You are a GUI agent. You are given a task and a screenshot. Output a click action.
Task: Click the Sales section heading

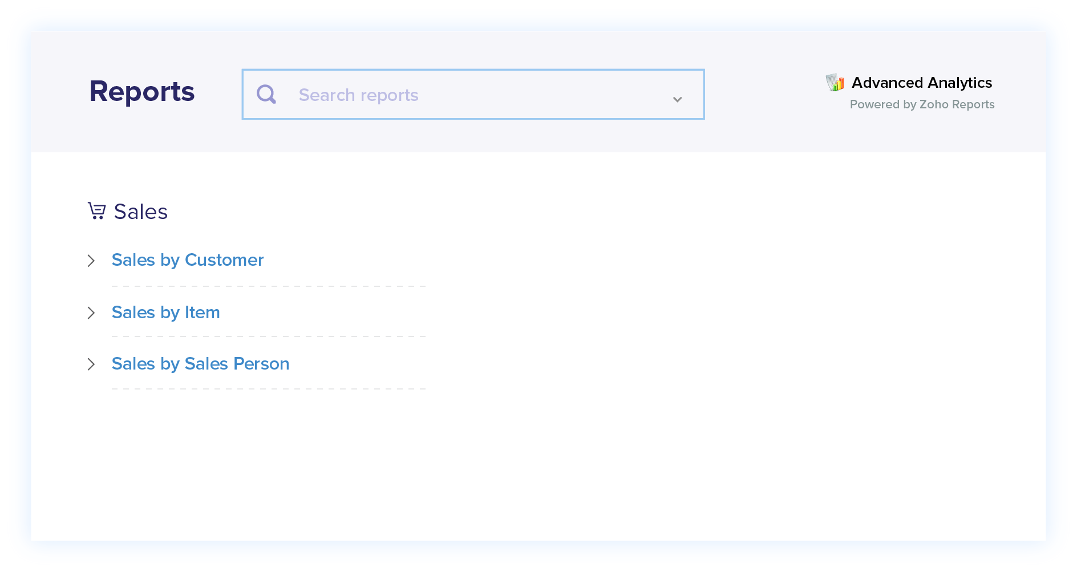pos(141,211)
